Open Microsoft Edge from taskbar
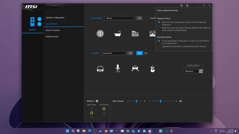The width and height of the screenshot is (239, 134). pos(90,131)
